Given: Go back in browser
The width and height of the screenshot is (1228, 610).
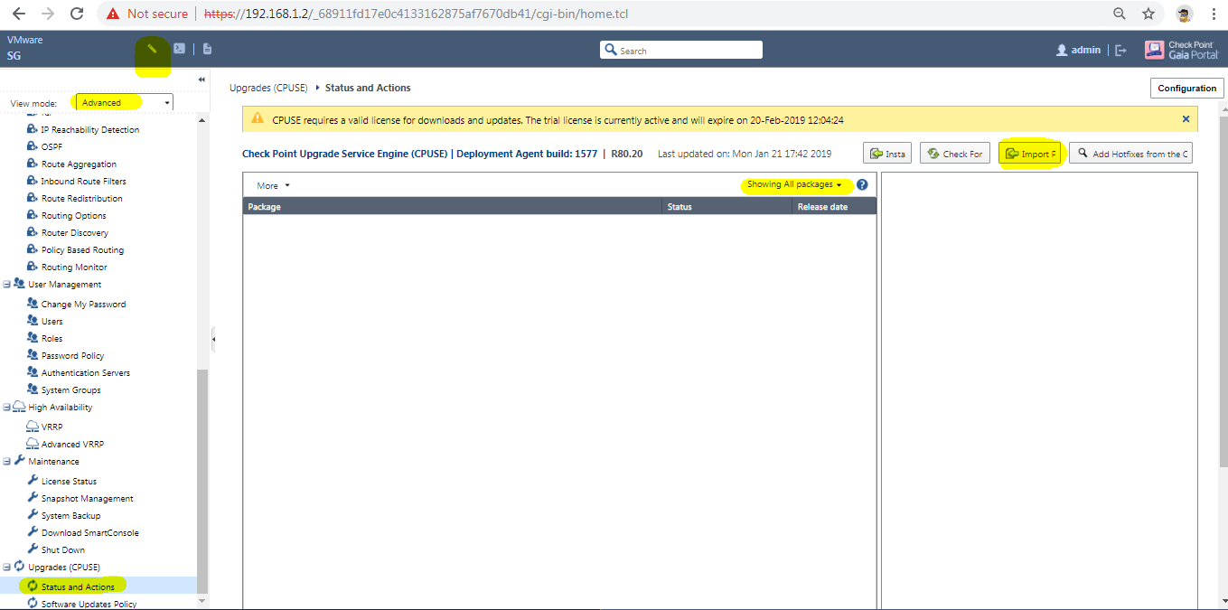Looking at the screenshot, I should [18, 14].
